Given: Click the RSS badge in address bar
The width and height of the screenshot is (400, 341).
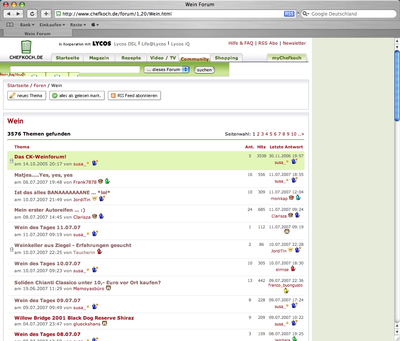Looking at the screenshot, I should point(289,14).
